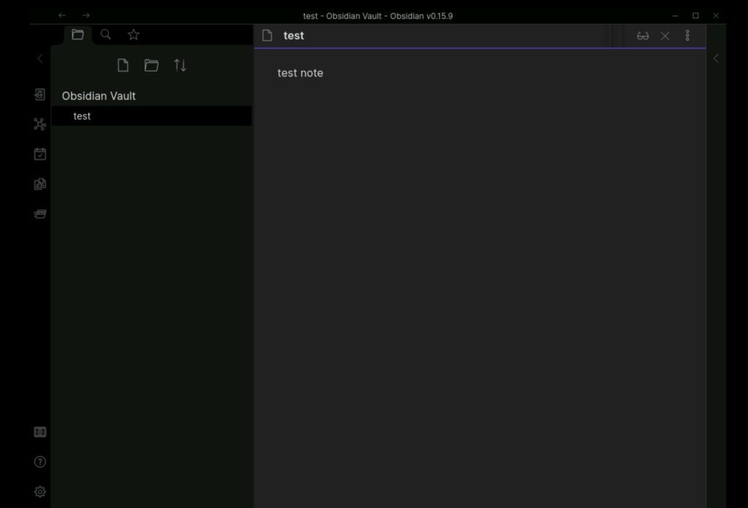This screenshot has height=508, width=748.
Task: Open the help question mark icon
Action: click(40, 462)
